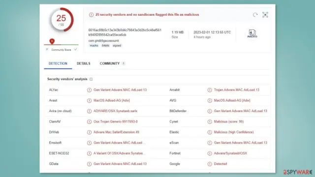Switch to the DETAILS tab
This screenshot has height=177, width=315.
[83, 63]
